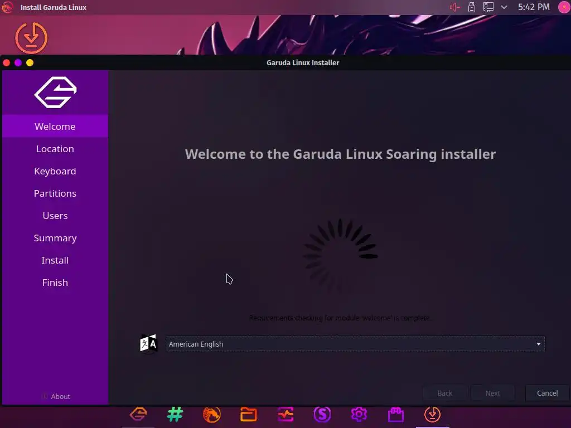571x428 pixels.
Task: Click the language translation icon
Action: pos(148,343)
